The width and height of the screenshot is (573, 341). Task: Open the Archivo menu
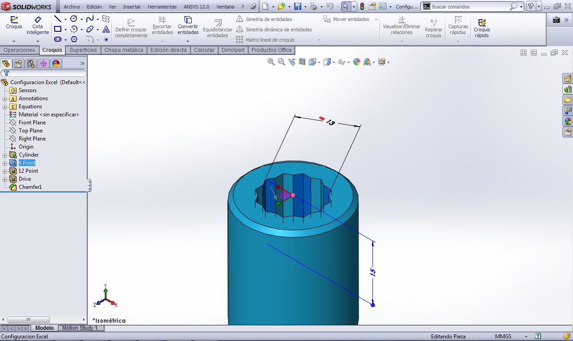(72, 7)
